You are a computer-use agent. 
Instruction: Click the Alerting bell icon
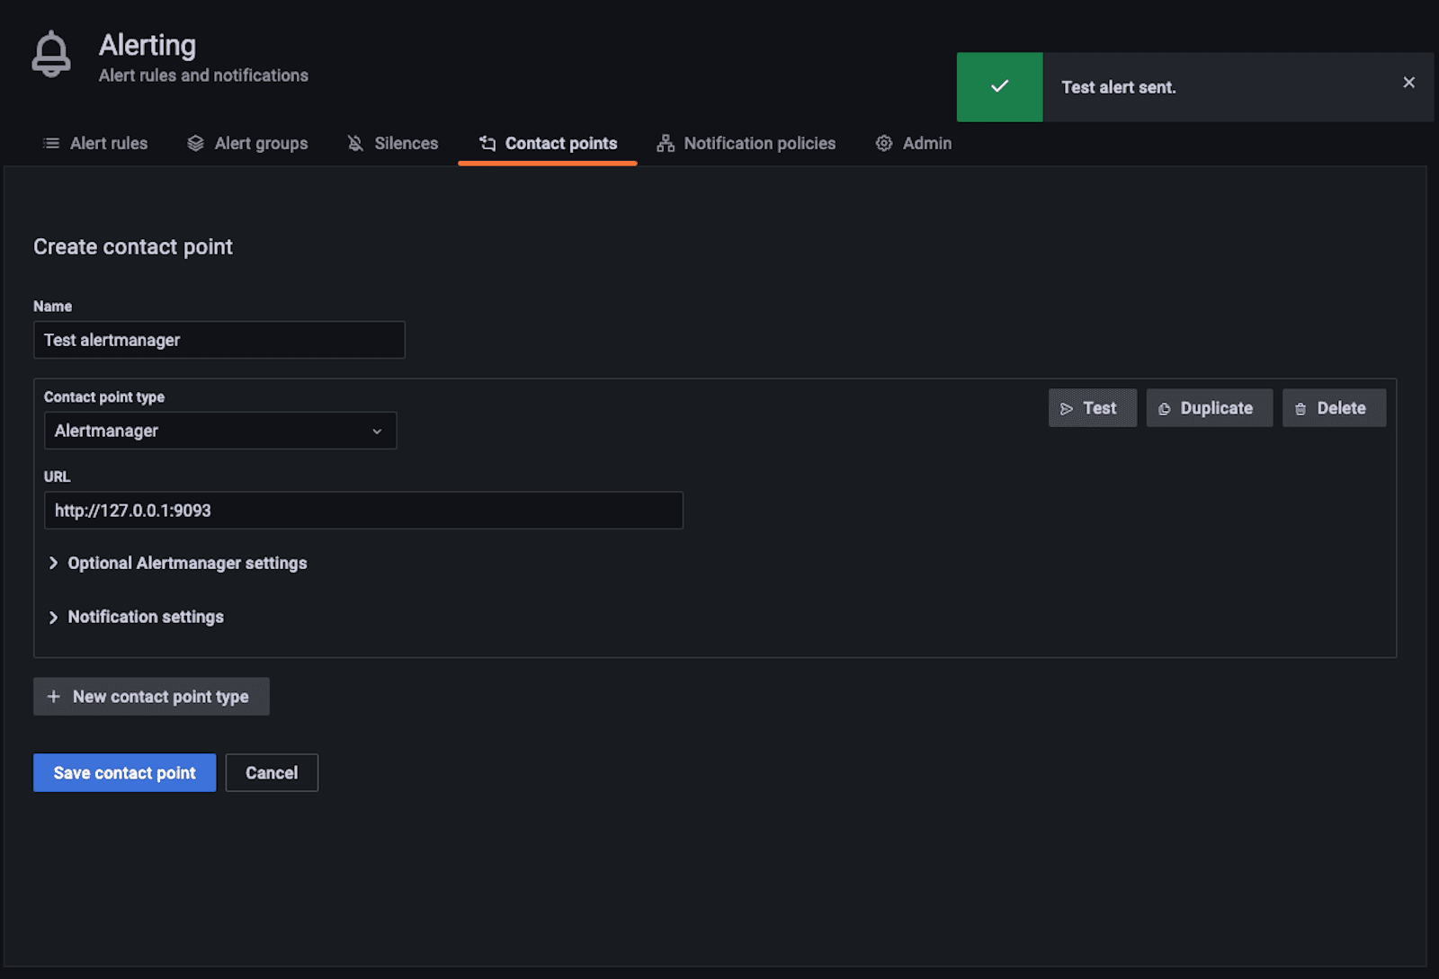click(51, 55)
